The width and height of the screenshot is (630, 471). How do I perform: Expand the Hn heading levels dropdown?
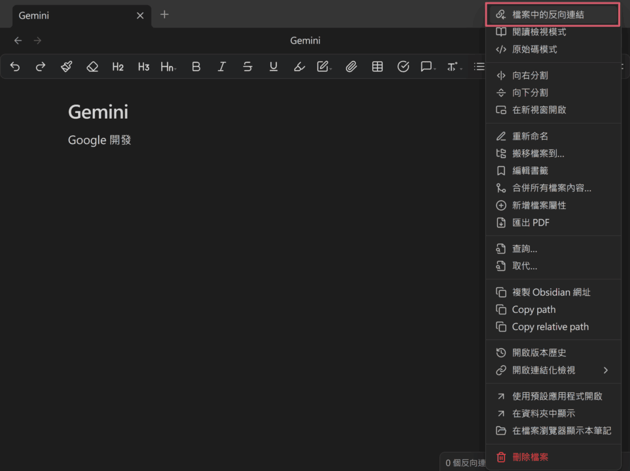click(x=168, y=67)
